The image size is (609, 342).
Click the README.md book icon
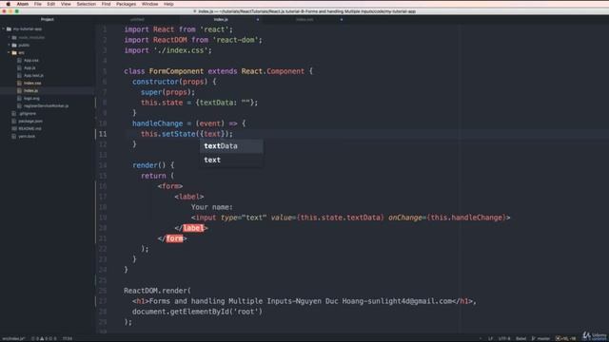point(14,129)
